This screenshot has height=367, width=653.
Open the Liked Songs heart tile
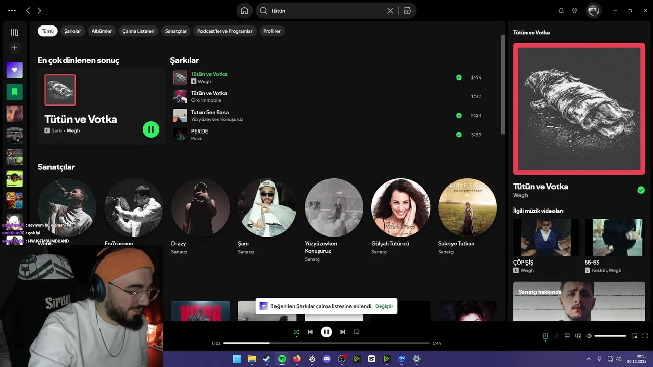click(x=14, y=70)
